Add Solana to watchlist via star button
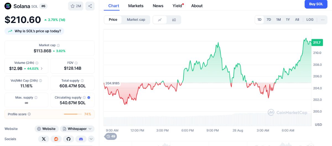This screenshot has width=332, height=146. point(76,6)
